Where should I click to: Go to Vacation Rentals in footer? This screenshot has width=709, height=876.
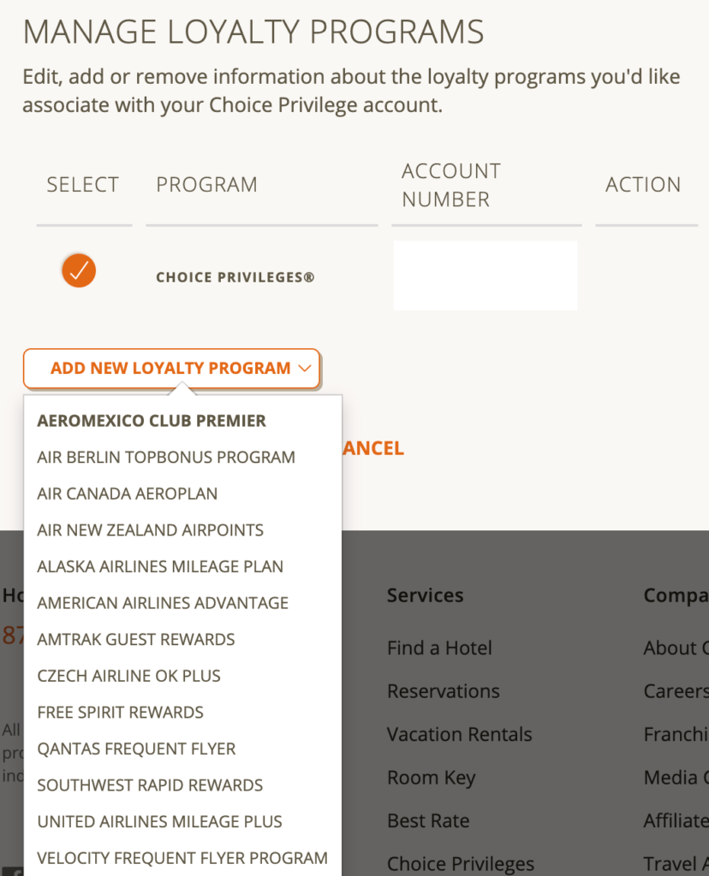tap(459, 735)
